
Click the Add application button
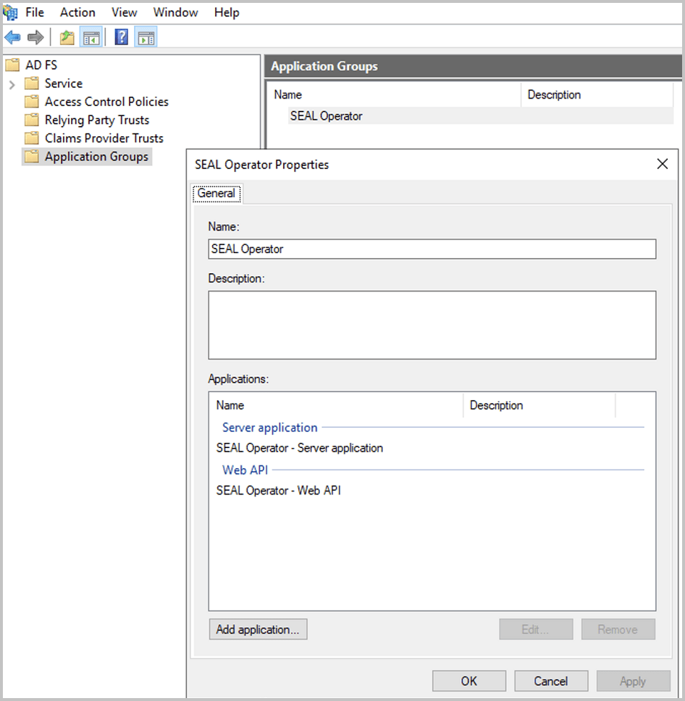tap(258, 629)
